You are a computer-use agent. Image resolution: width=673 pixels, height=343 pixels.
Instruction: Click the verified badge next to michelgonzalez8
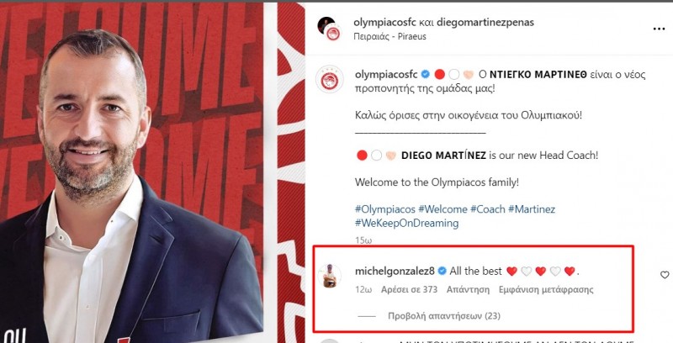[442, 271]
